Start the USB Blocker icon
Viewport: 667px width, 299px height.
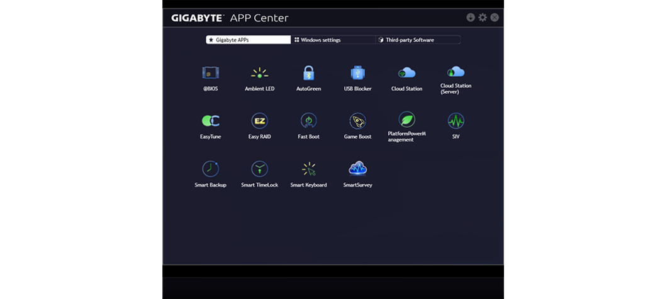[358, 73]
